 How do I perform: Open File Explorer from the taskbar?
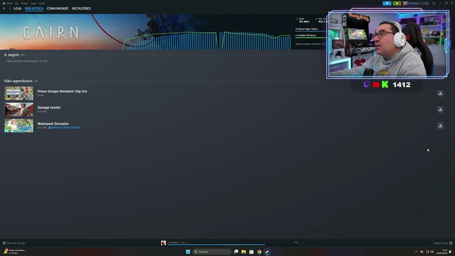[243, 252]
